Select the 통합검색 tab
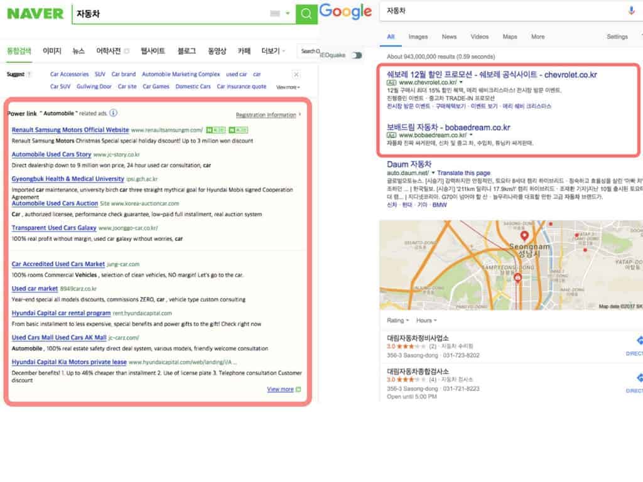Image resolution: width=643 pixels, height=482 pixels. [x=19, y=51]
